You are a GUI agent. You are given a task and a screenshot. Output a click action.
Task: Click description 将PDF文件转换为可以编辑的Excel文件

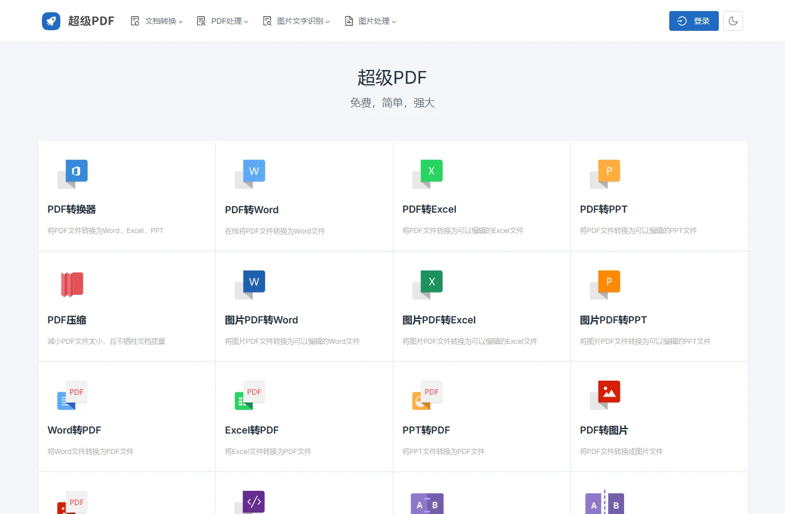463,231
